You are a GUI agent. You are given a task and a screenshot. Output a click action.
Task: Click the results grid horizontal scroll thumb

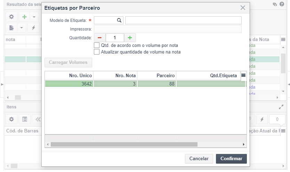tap(18, 97)
